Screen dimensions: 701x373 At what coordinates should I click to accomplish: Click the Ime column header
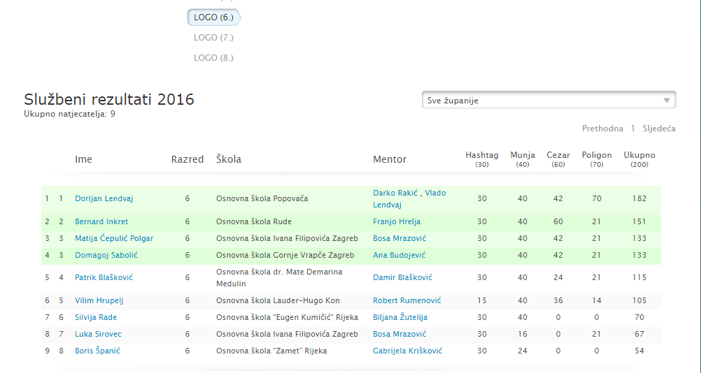(83, 159)
